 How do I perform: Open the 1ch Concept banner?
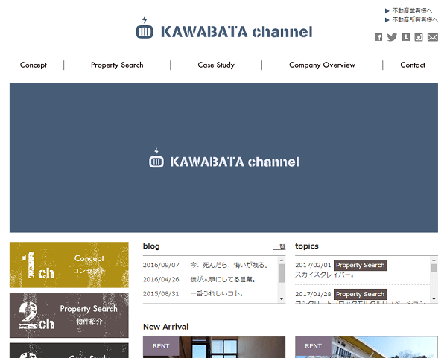[69, 265]
